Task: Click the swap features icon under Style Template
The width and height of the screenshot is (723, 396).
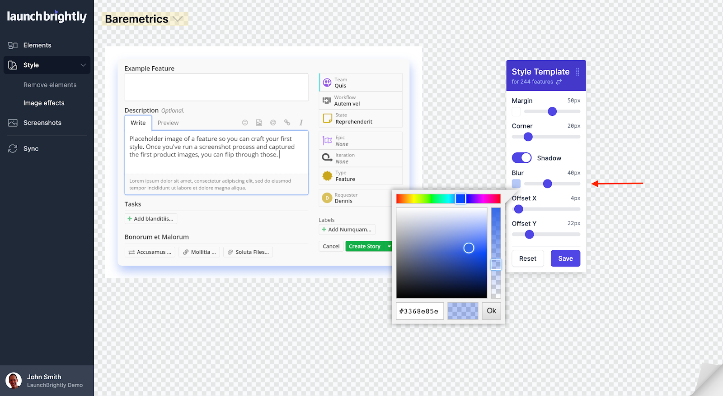Action: pyautogui.click(x=559, y=82)
